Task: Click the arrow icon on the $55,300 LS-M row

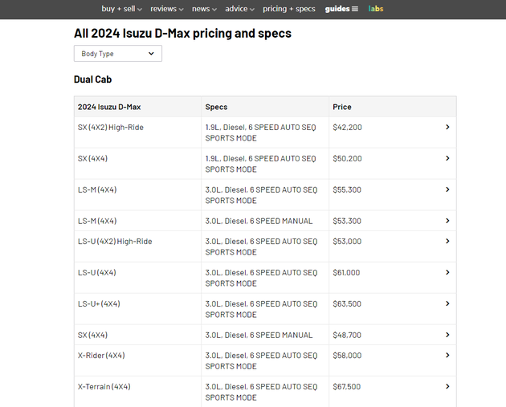Action: coord(447,189)
